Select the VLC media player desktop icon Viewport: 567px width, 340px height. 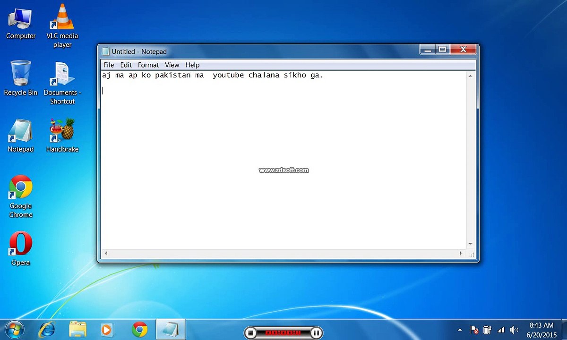(x=62, y=26)
